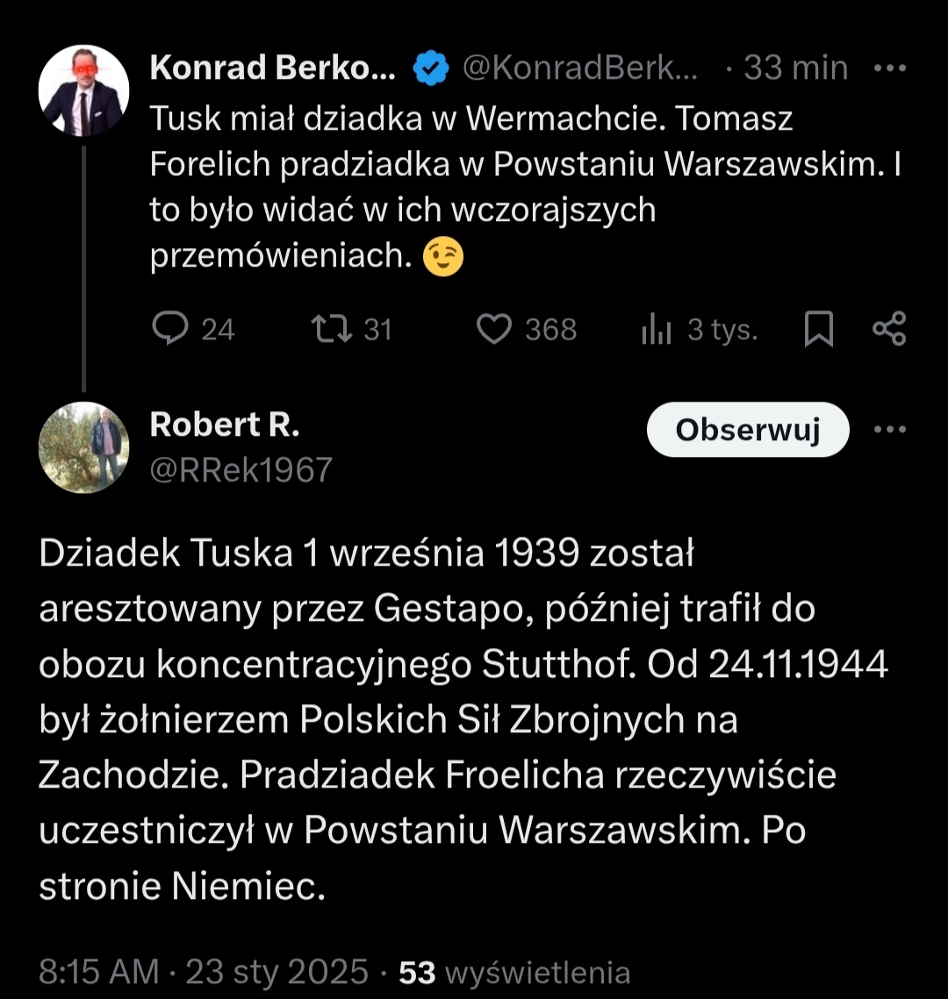This screenshot has width=948, height=999.
Task: Follow Robert R. with the Obserwuj button
Action: coord(748,430)
